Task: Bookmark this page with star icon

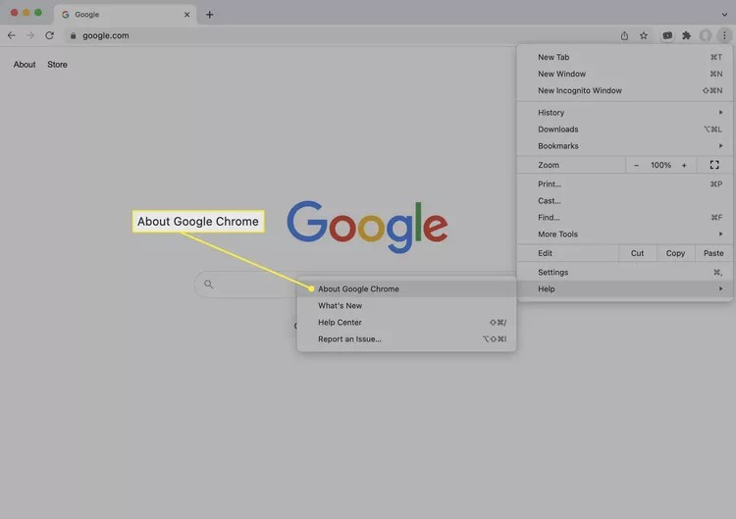Action: click(x=644, y=35)
